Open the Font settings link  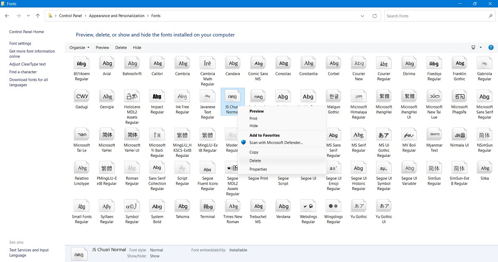pos(20,43)
